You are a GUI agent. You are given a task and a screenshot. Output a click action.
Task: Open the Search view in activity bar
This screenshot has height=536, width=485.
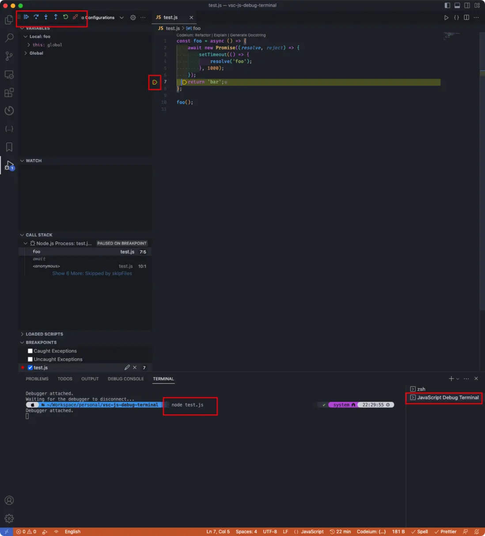[9, 38]
